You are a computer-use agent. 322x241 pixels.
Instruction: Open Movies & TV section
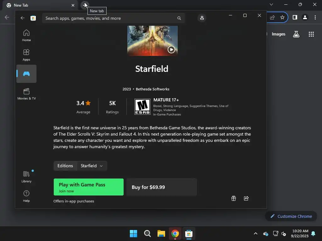(26, 94)
